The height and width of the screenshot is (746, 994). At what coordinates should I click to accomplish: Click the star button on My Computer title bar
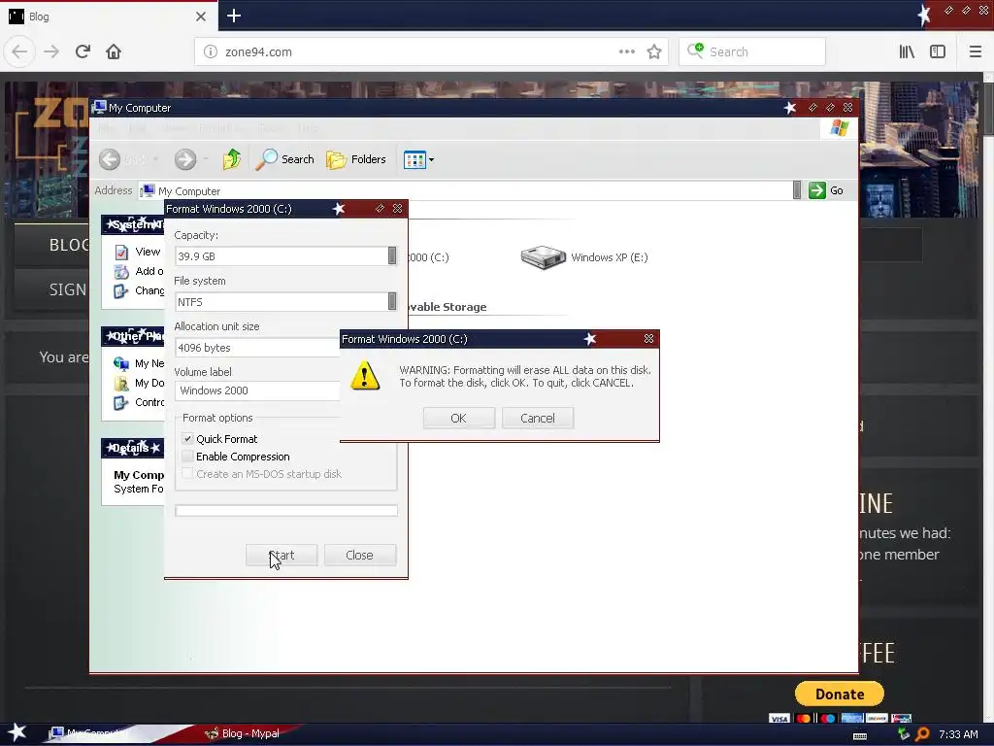tap(790, 108)
